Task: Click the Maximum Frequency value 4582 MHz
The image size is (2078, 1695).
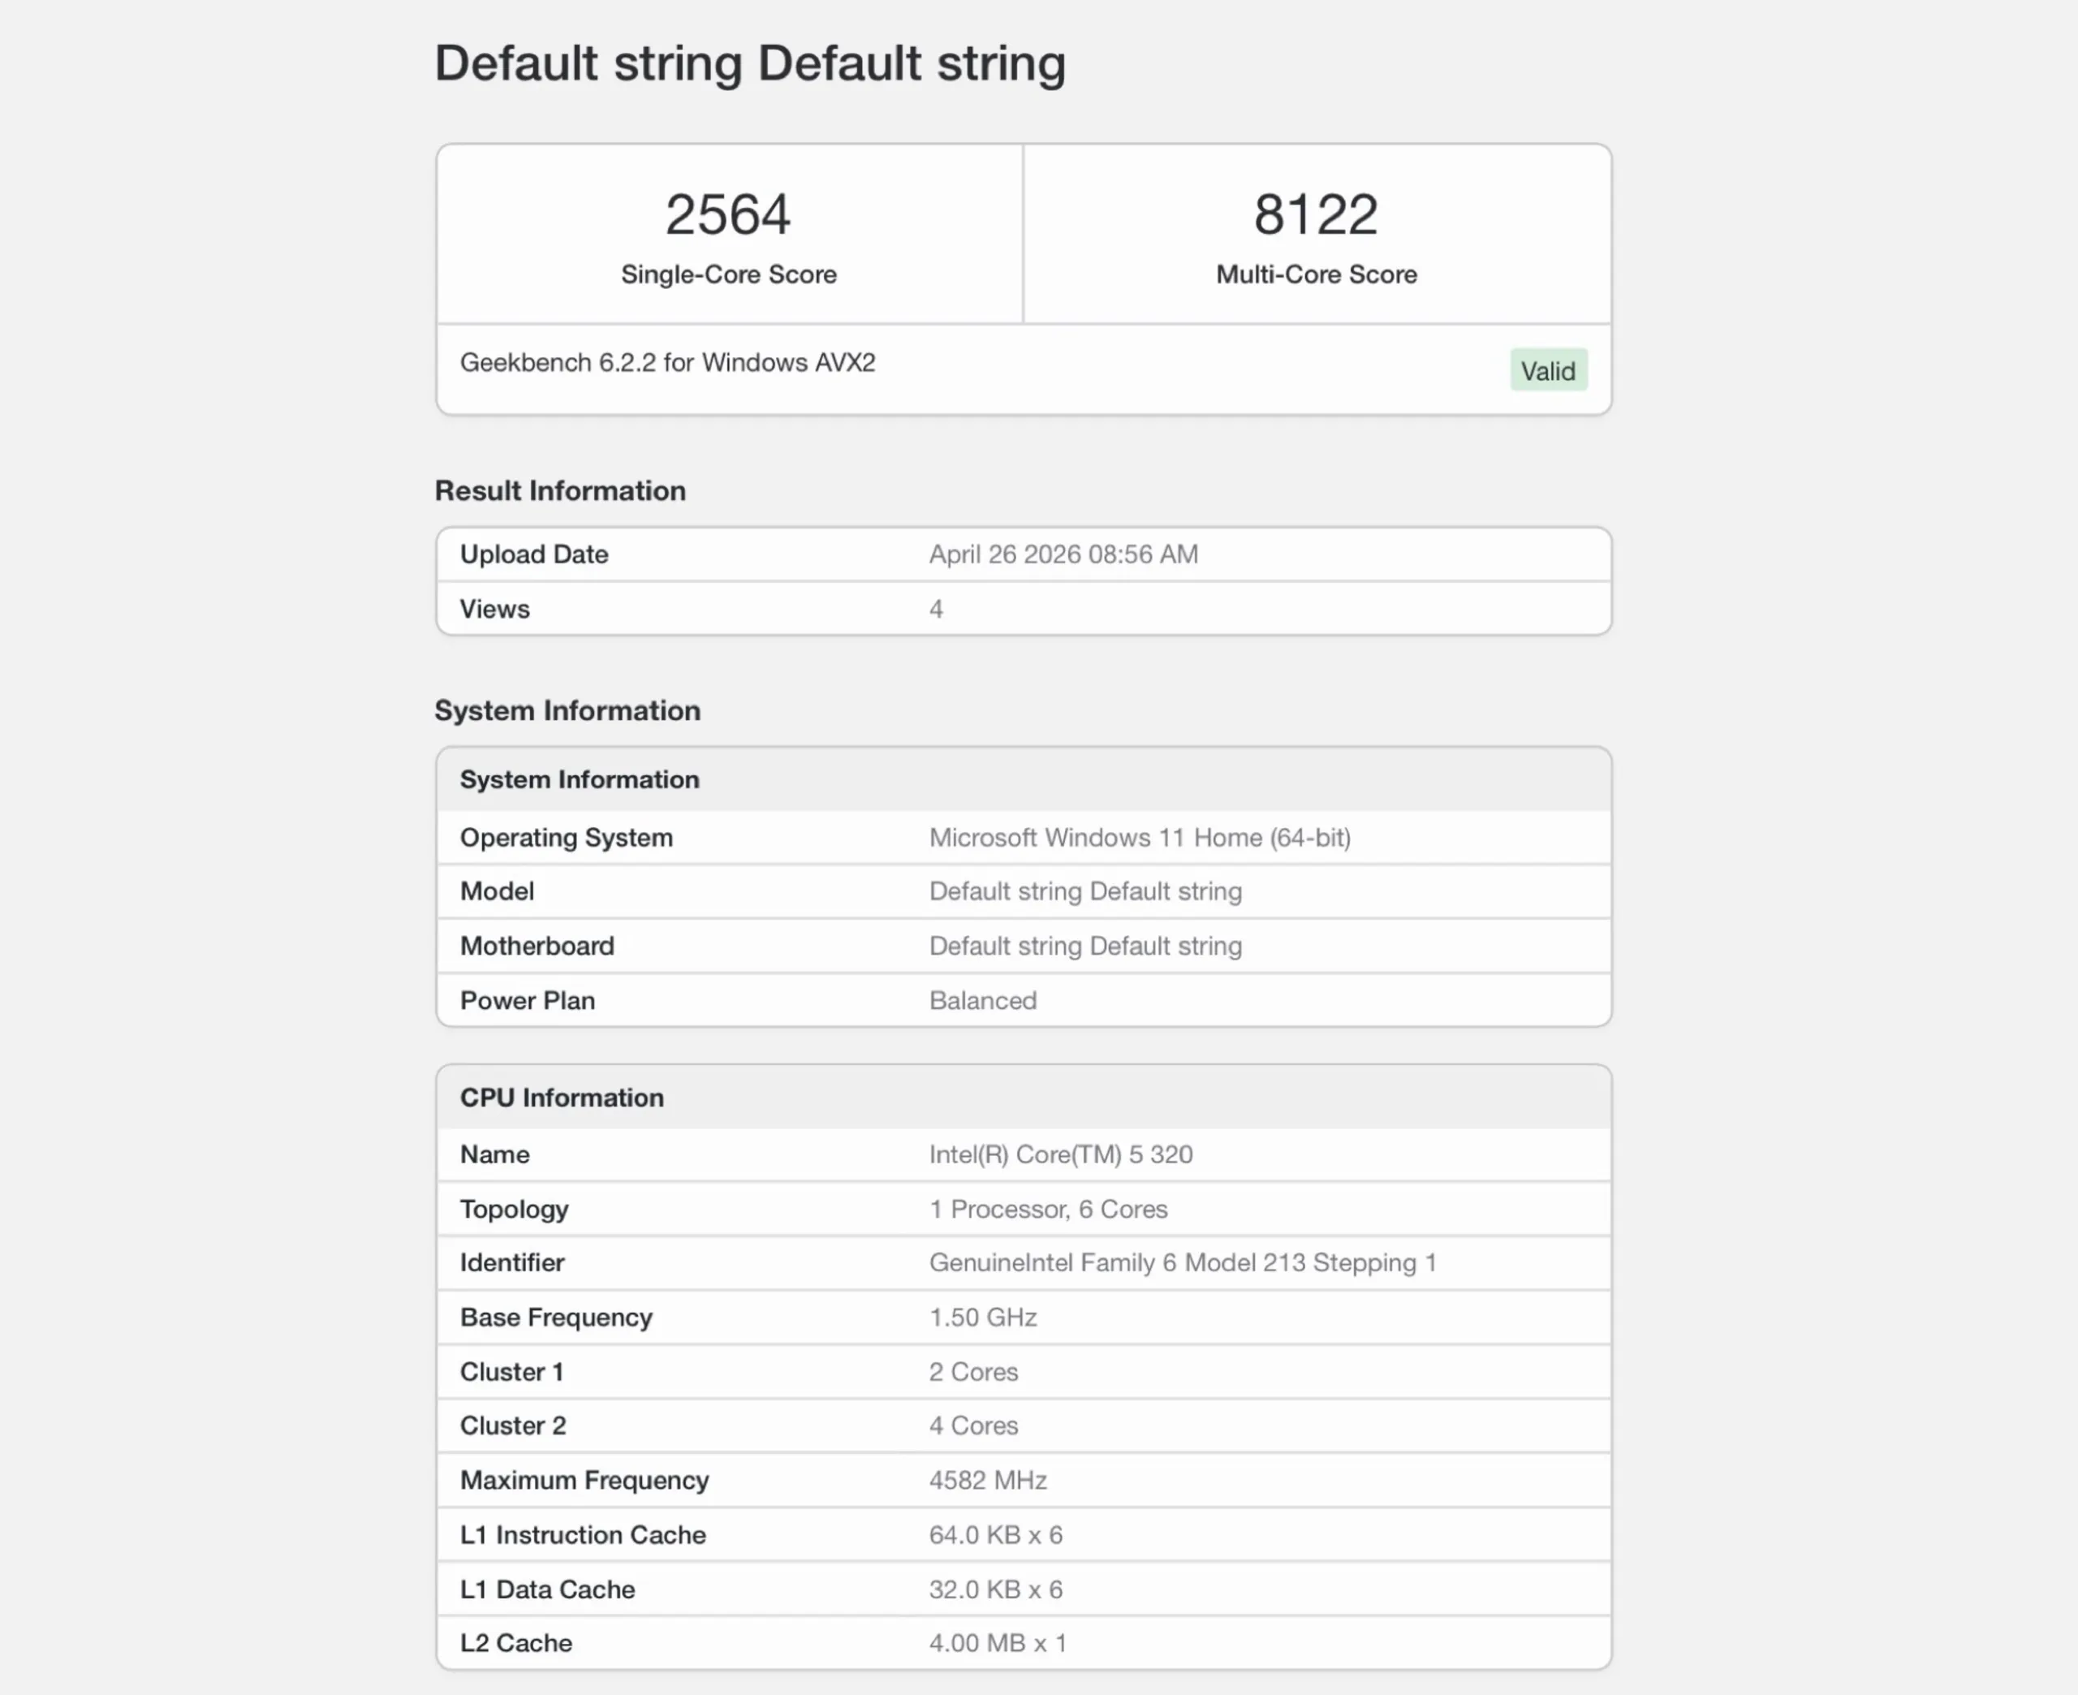Action: [988, 1482]
